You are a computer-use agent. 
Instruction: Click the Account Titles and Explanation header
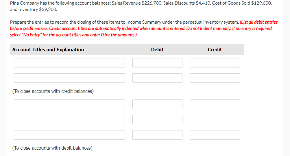click(48, 50)
